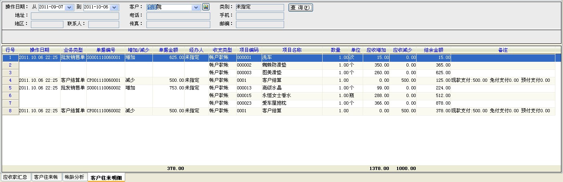Click the 电话 input field

point(178,16)
